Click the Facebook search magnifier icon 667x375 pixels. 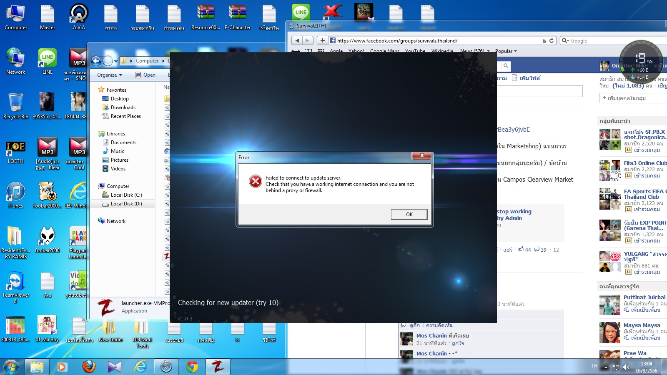pyautogui.click(x=506, y=66)
